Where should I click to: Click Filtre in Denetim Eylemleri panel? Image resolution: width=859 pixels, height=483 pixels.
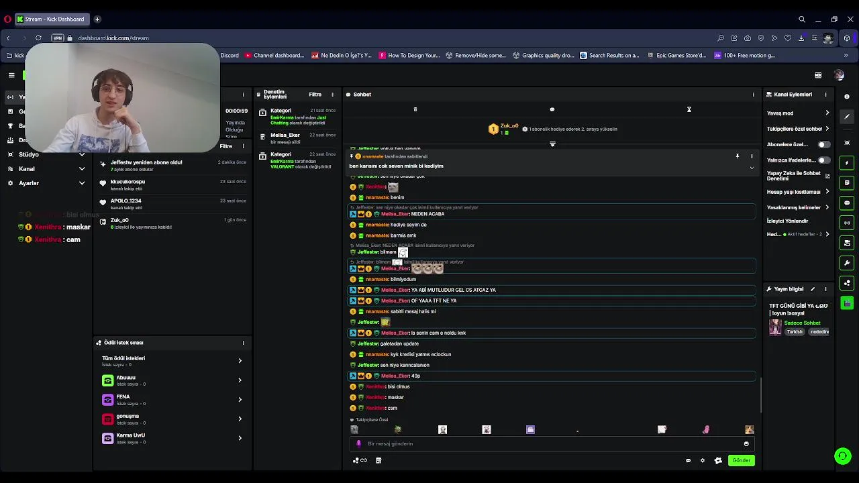[x=315, y=95]
